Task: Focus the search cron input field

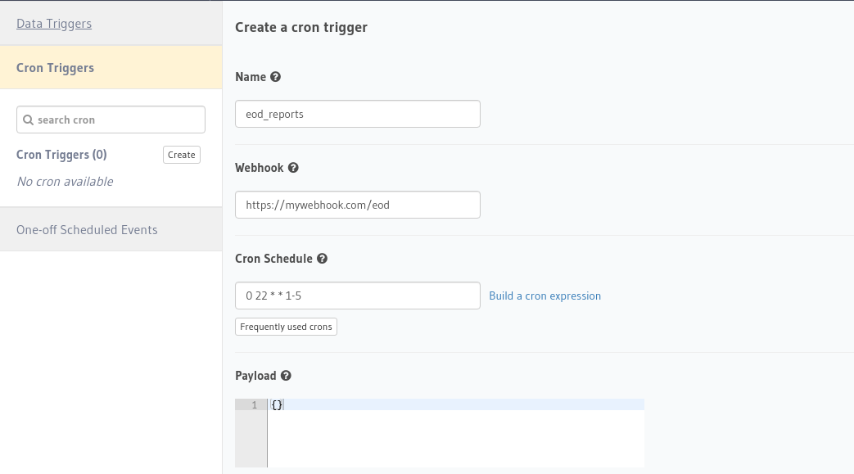Action: click(111, 120)
